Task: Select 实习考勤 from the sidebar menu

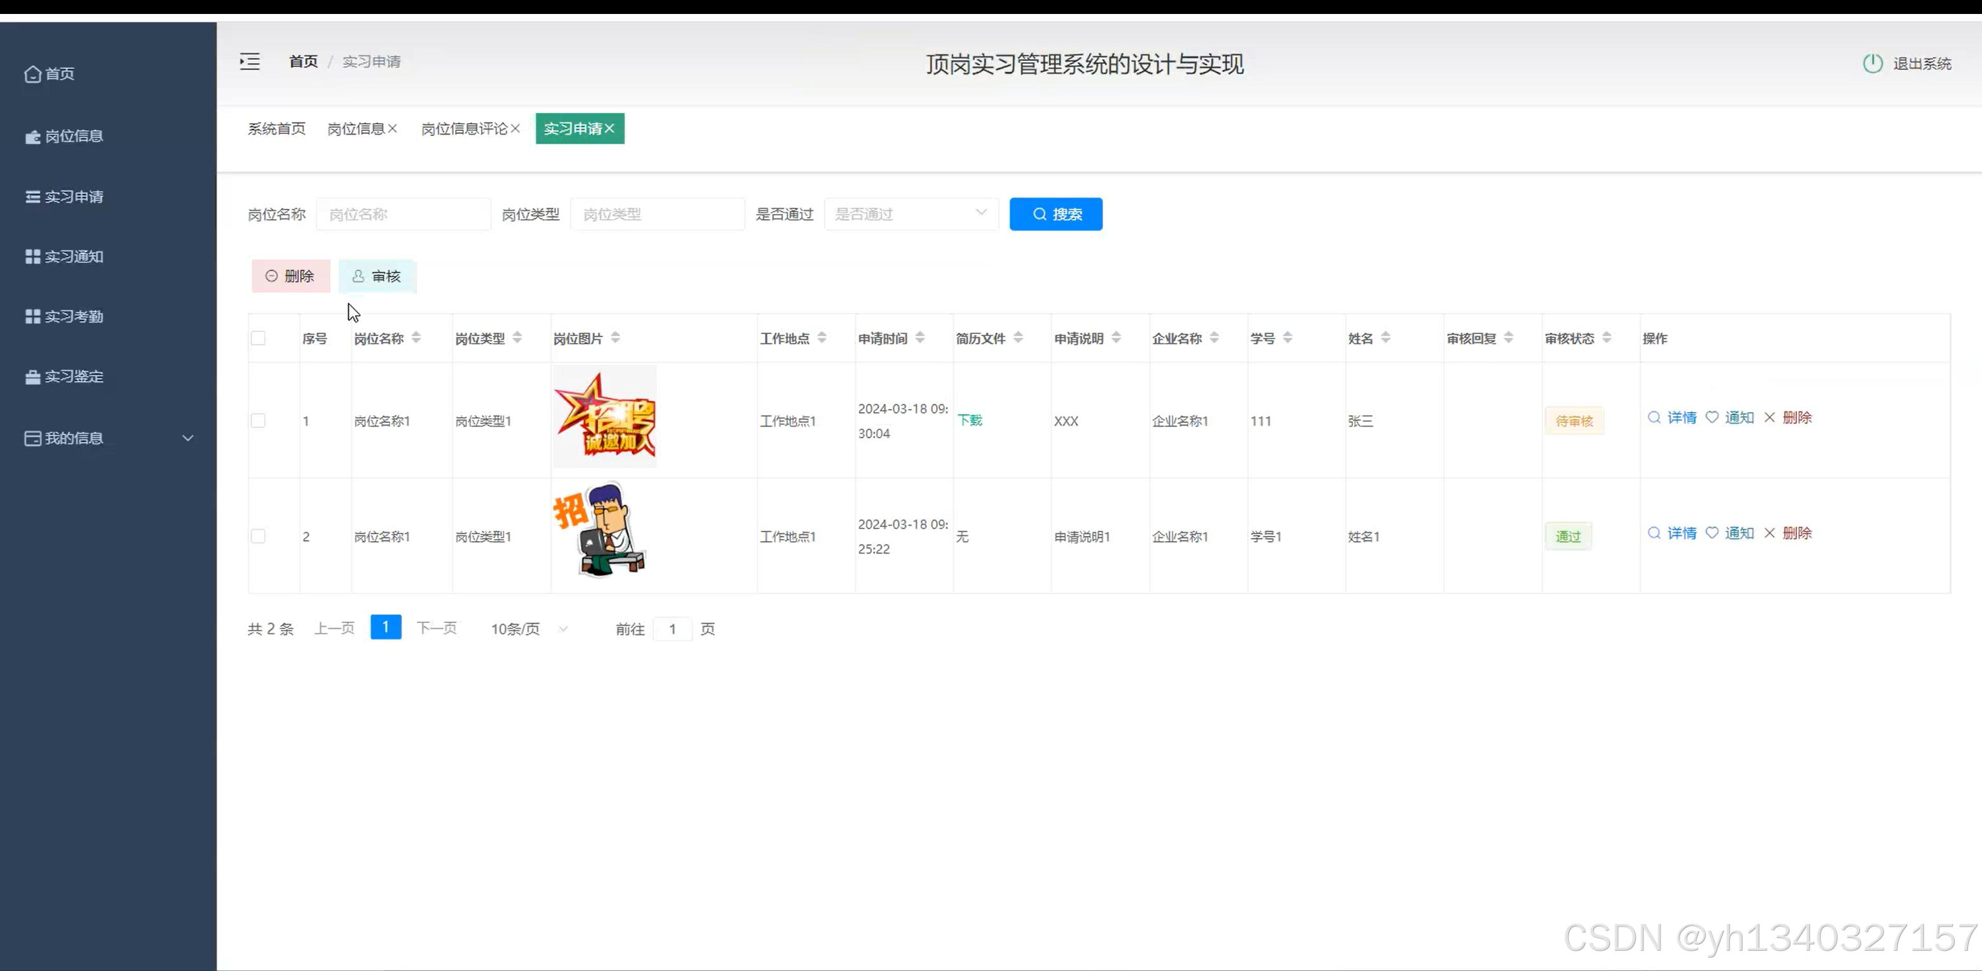Action: (73, 317)
